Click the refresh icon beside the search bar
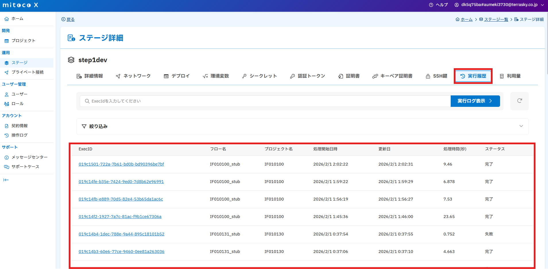The height and width of the screenshot is (269, 548). tap(519, 101)
